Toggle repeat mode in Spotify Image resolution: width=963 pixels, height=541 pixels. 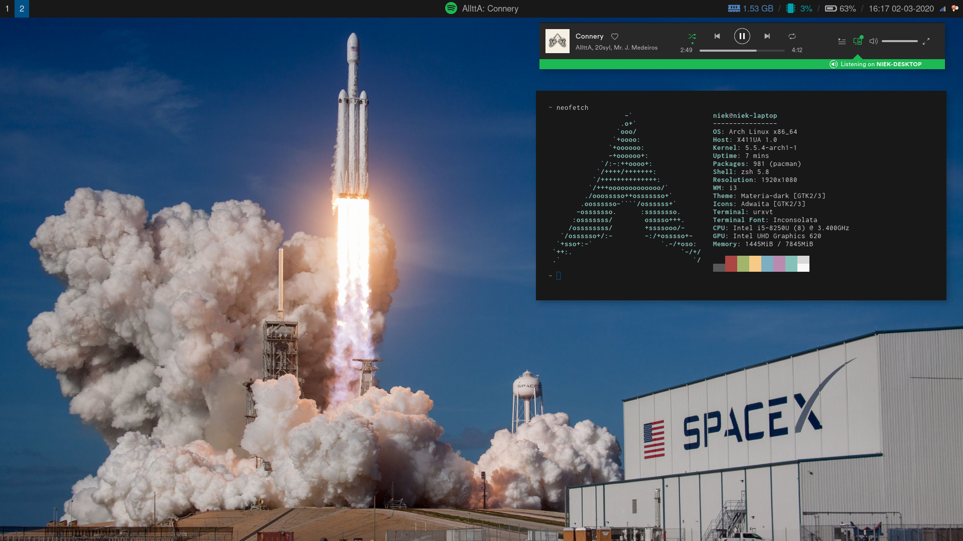(792, 36)
